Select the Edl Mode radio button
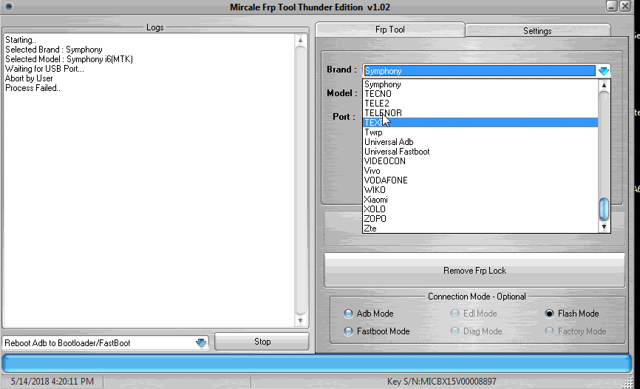This screenshot has height=389, width=640. [455, 314]
